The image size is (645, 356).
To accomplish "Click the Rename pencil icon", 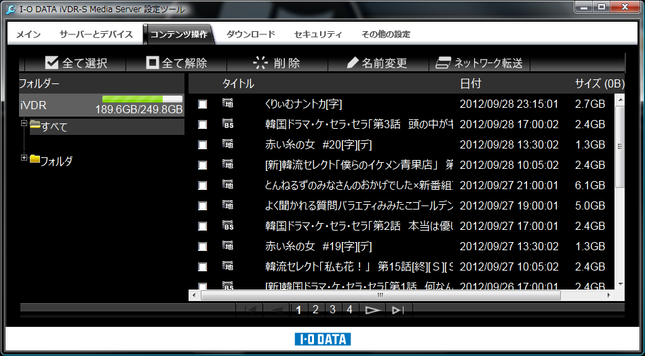I will [353, 62].
